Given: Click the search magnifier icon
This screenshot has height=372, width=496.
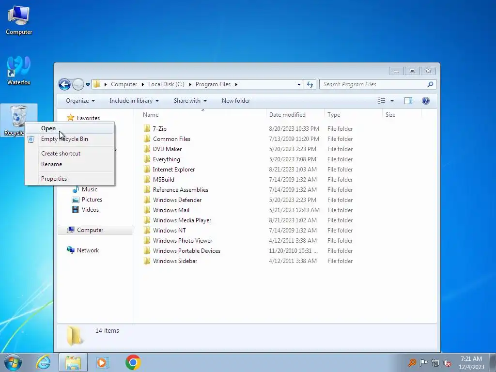Looking at the screenshot, I should pyautogui.click(x=430, y=84).
